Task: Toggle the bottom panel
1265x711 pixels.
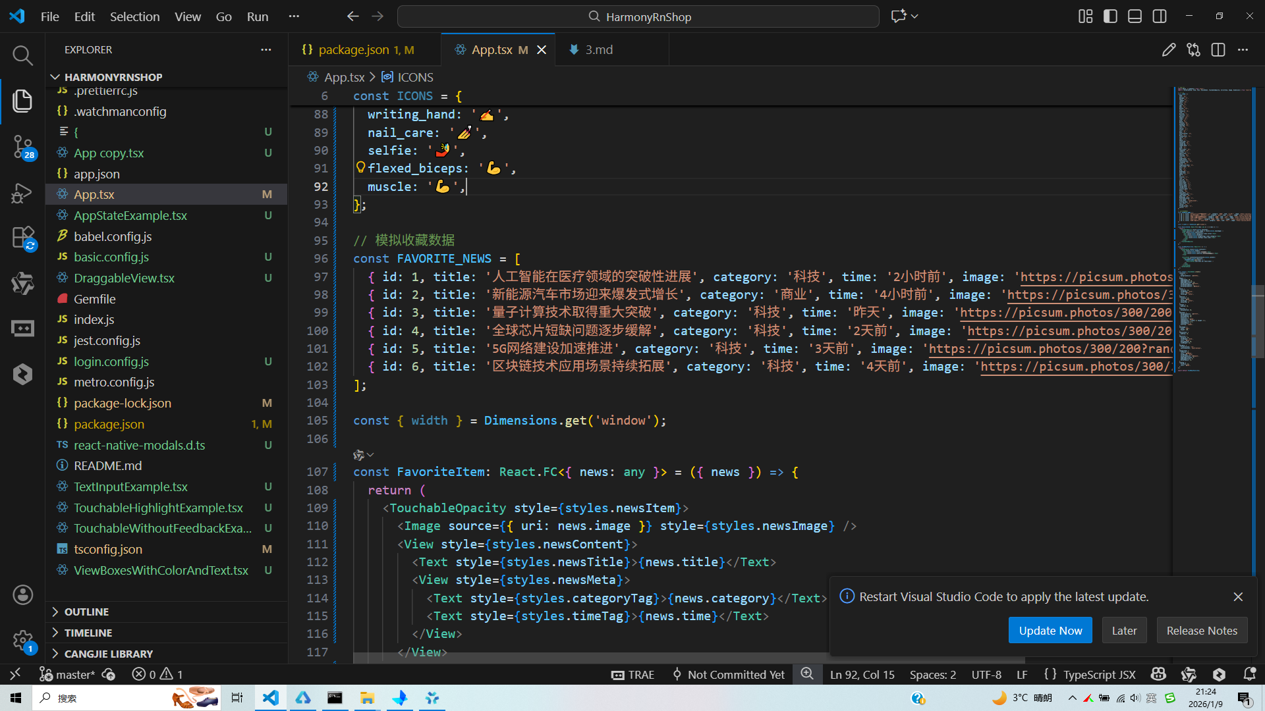Action: [1135, 16]
